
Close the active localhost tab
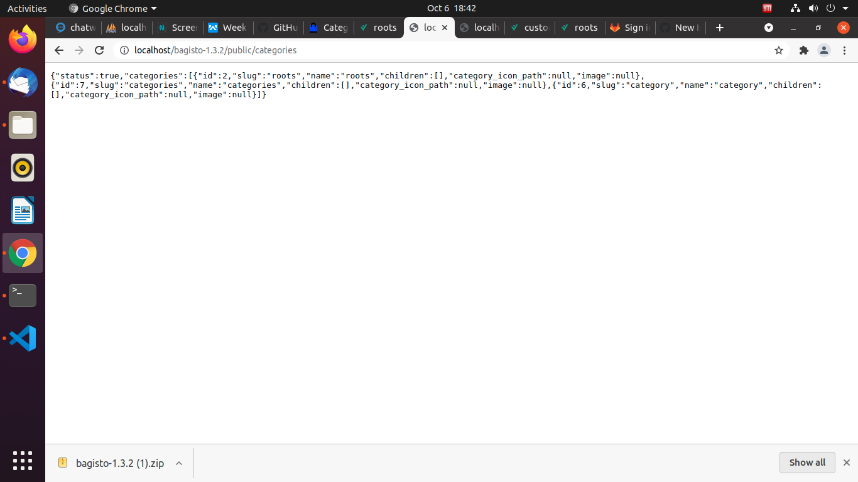445,28
